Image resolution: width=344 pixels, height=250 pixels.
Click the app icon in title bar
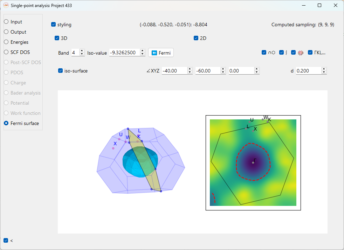6,6
